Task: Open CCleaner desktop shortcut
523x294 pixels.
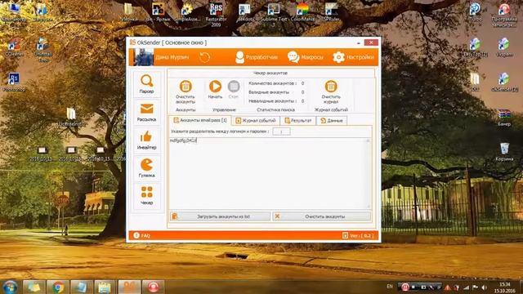Action: (x=14, y=47)
